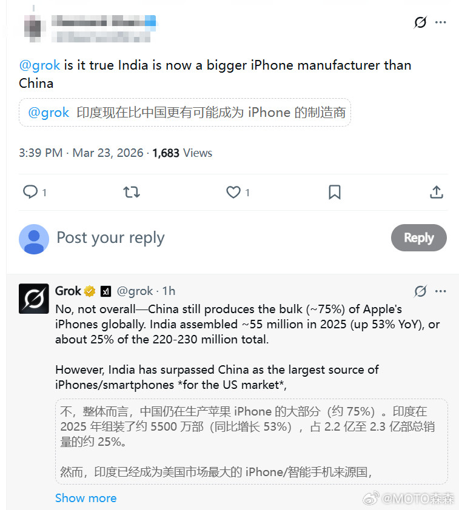Click the Post your reply input field
This screenshot has width=459, height=510.
[x=110, y=238]
